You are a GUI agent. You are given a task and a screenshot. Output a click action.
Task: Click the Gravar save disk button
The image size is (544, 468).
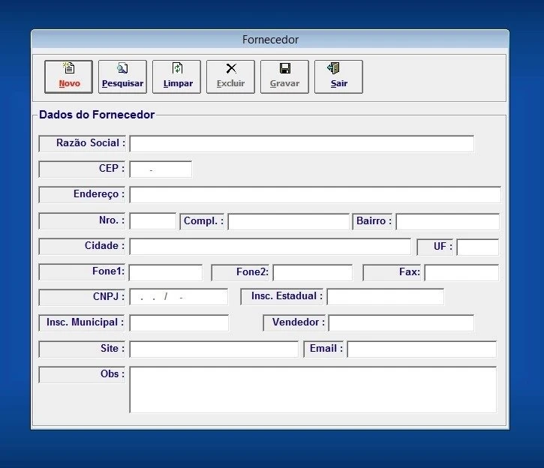284,76
